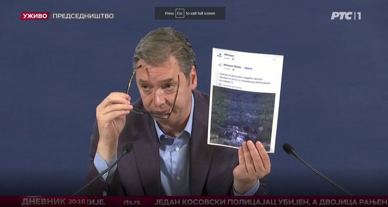Click the РТС 1 channel logo
Viewport: 388px width, 207px height.
(x=346, y=16)
